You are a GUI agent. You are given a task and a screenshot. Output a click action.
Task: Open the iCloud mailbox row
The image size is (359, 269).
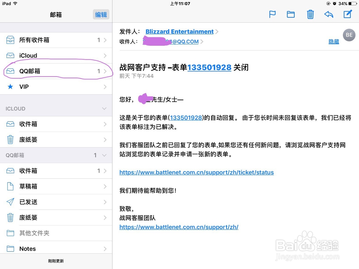point(56,56)
